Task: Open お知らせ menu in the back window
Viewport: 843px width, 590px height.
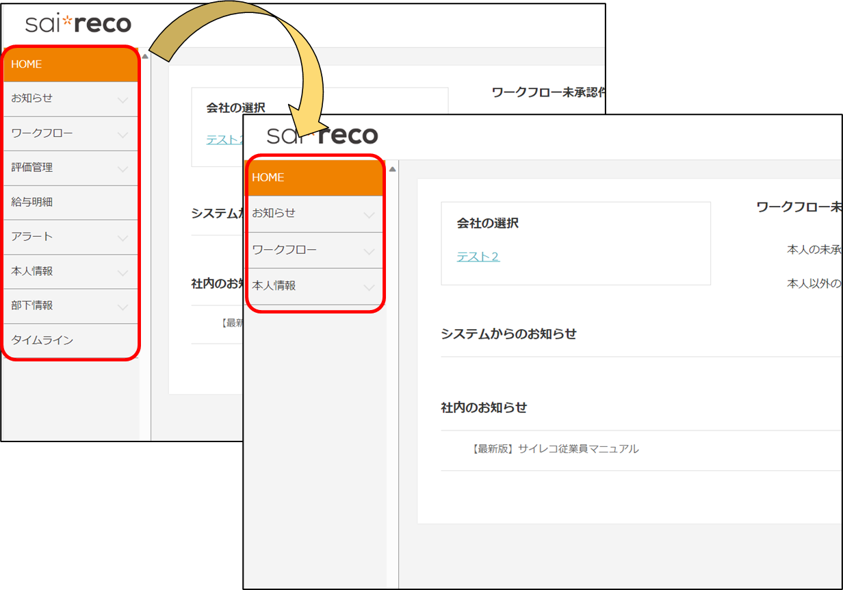Action: [x=71, y=99]
